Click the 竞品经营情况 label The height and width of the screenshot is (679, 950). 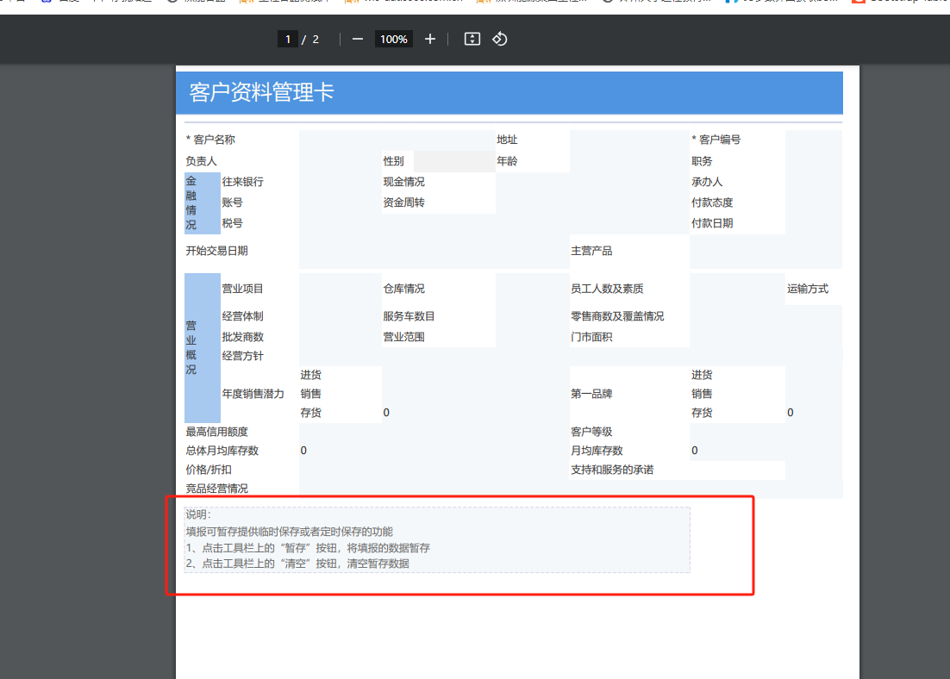click(216, 489)
